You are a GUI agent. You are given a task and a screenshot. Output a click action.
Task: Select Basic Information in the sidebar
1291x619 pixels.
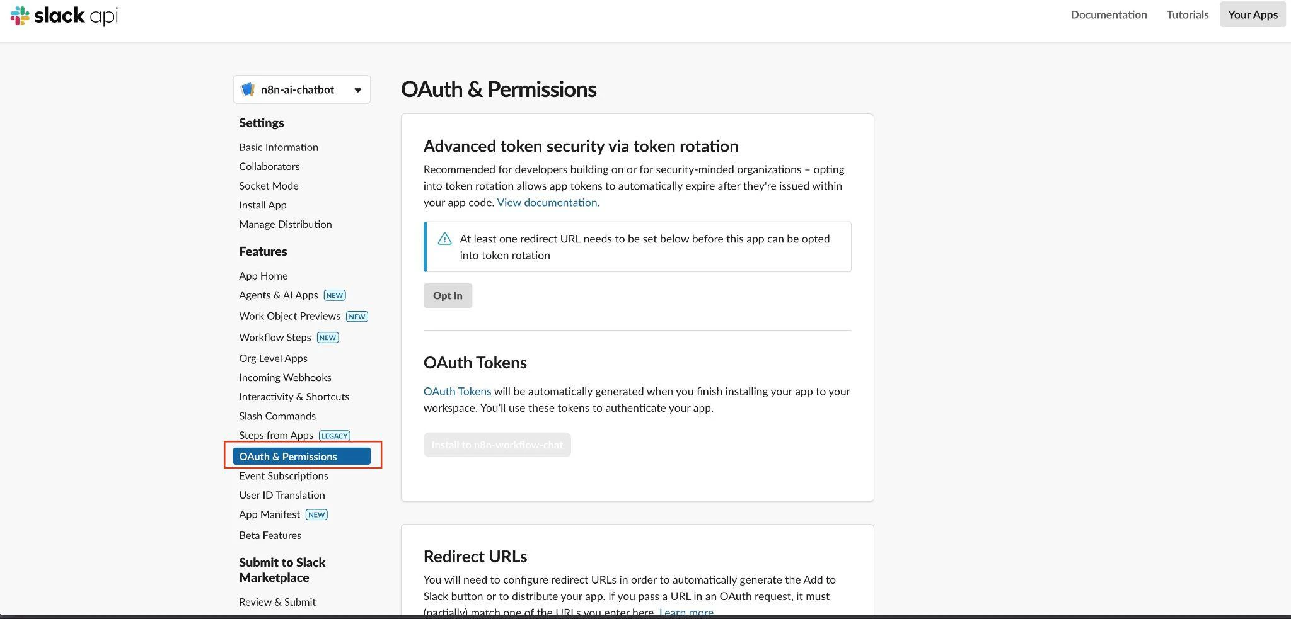[279, 147]
